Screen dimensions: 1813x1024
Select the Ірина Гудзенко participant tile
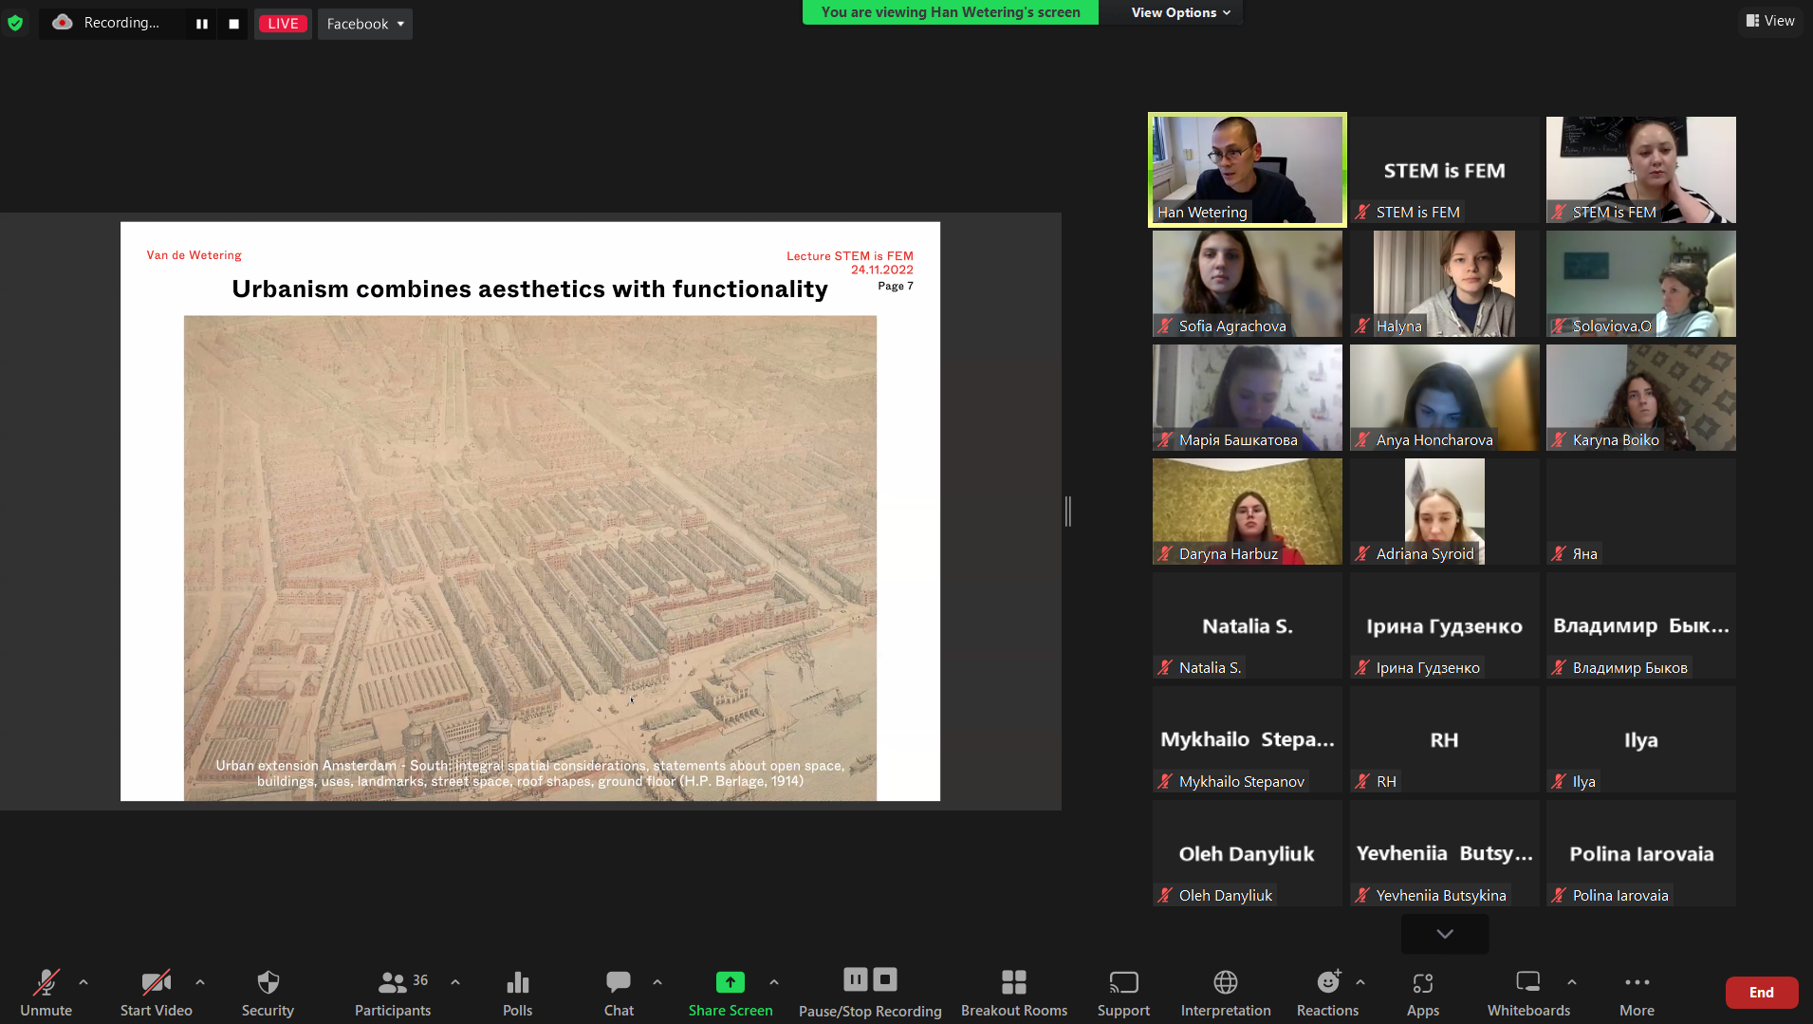coord(1444,625)
